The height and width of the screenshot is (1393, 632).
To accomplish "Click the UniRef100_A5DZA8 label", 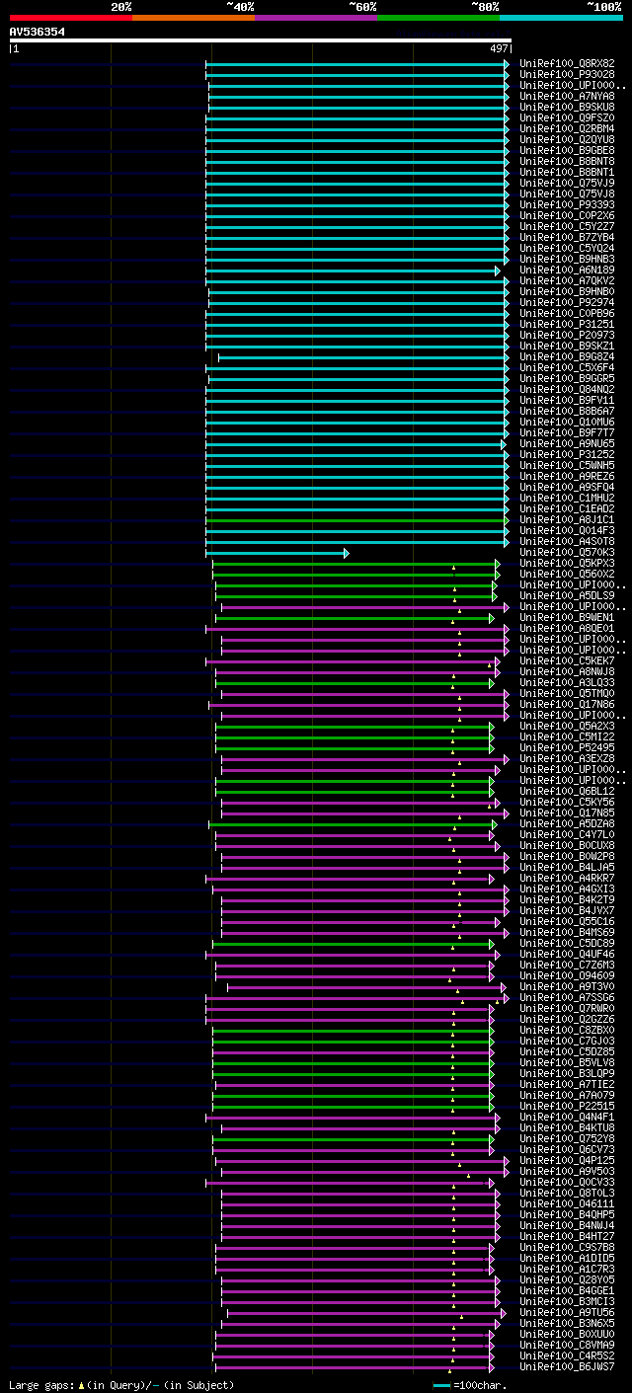I will click(x=567, y=824).
